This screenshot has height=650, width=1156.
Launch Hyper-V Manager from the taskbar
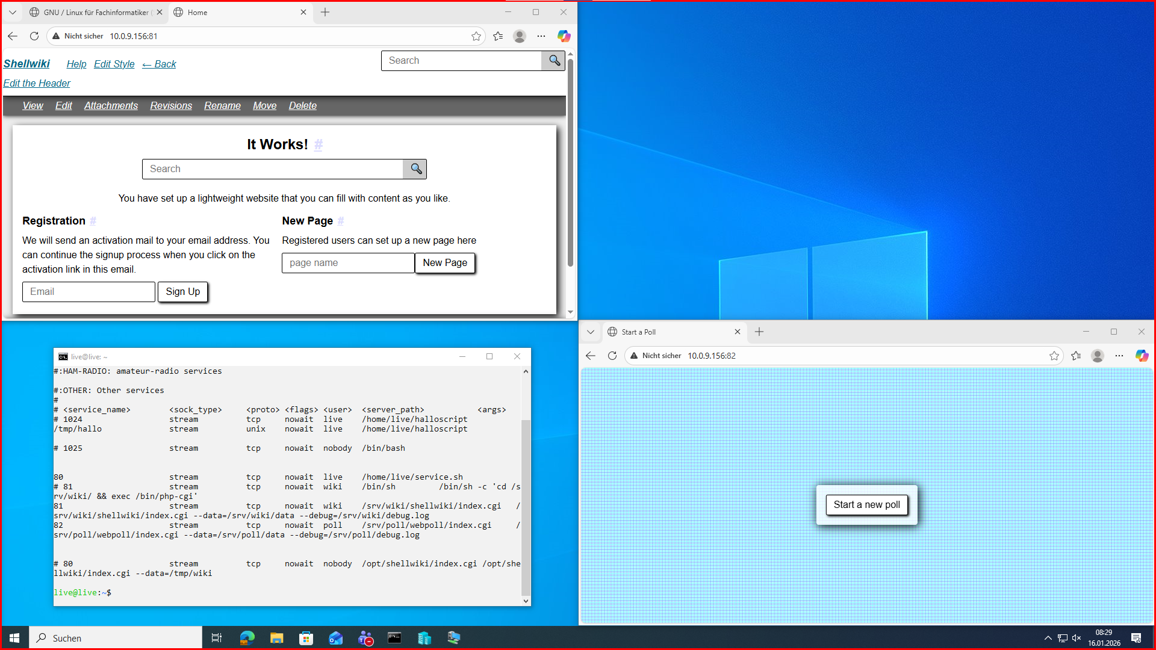pos(424,637)
